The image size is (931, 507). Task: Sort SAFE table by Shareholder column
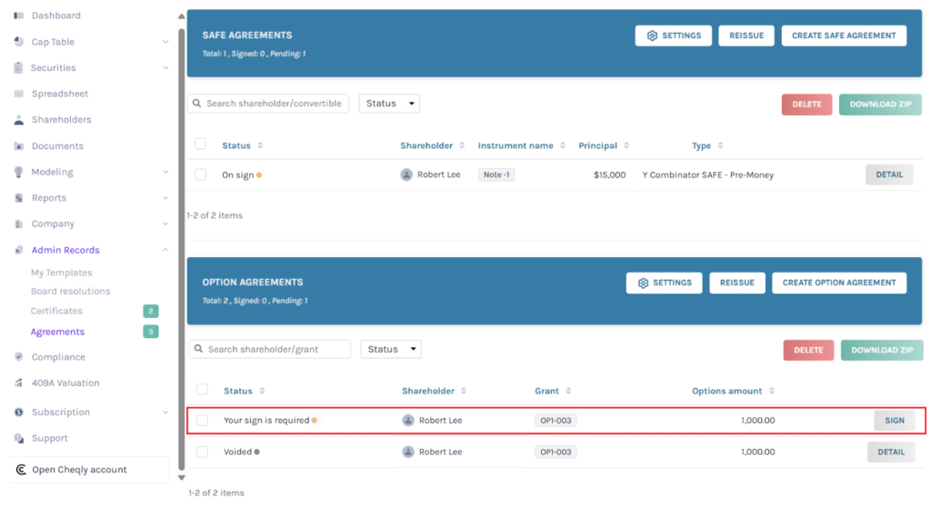[462, 145]
